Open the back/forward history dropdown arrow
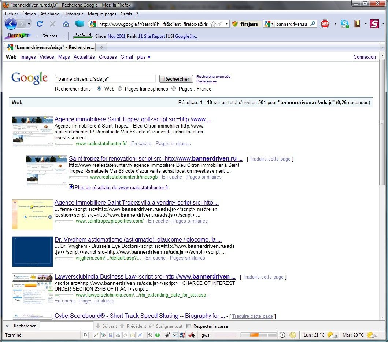This screenshot has height=342, width=388. point(29,24)
